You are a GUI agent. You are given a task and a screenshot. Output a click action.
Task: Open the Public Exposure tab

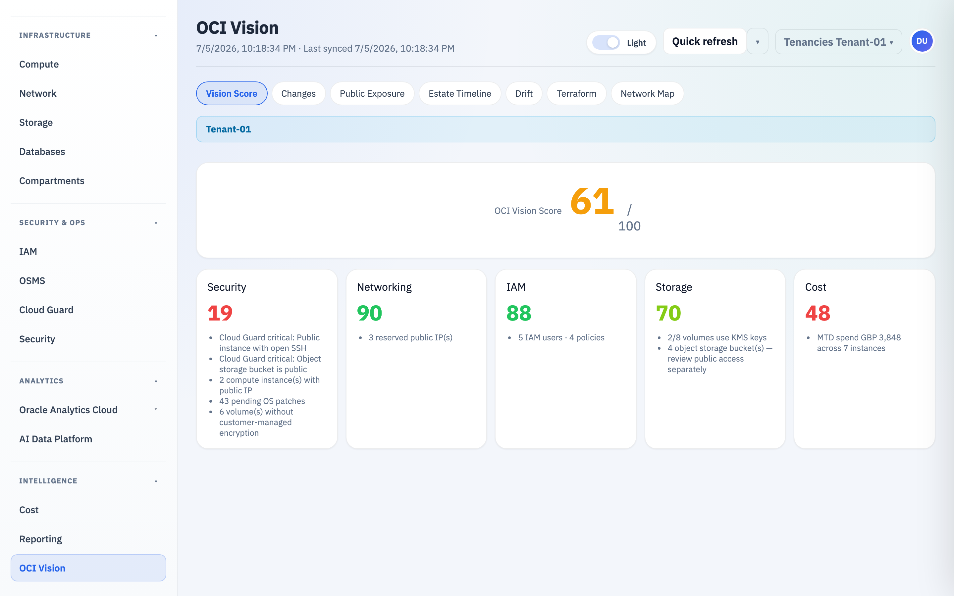pyautogui.click(x=372, y=93)
